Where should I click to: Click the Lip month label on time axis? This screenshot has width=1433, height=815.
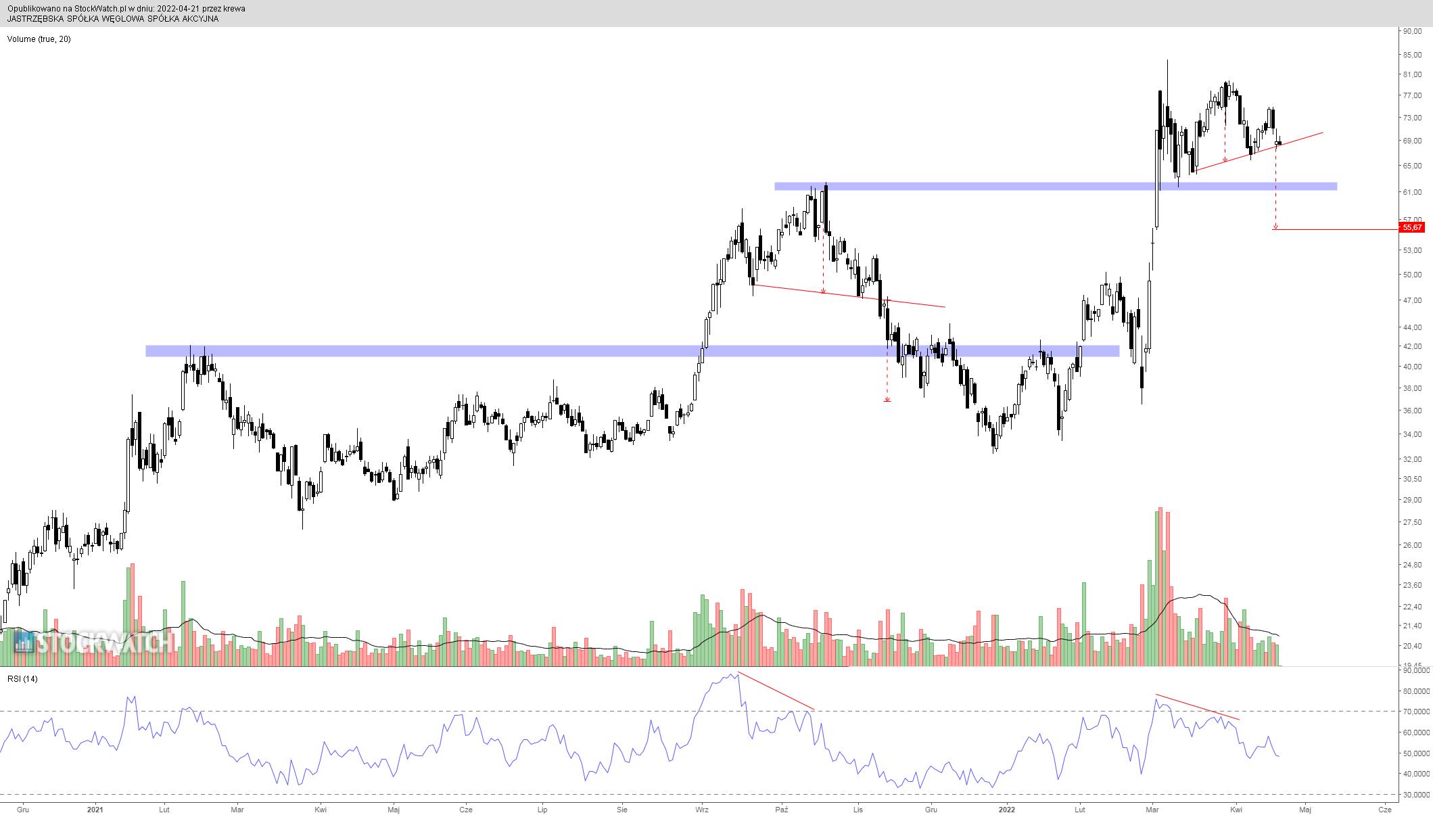click(x=542, y=810)
